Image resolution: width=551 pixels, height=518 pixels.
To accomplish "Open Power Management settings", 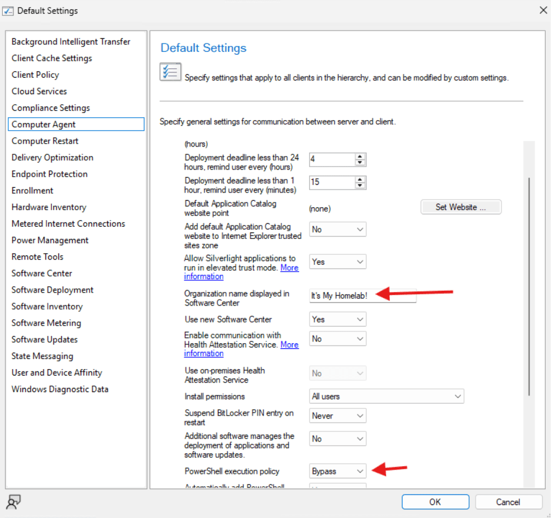I will (49, 240).
